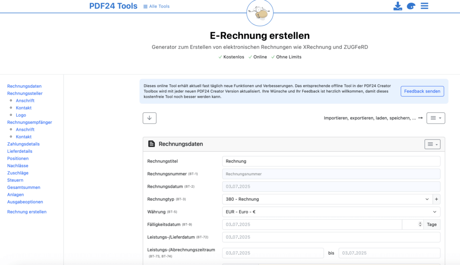
Task: Adjust the Tage stepper arrows
Action: pos(420,224)
